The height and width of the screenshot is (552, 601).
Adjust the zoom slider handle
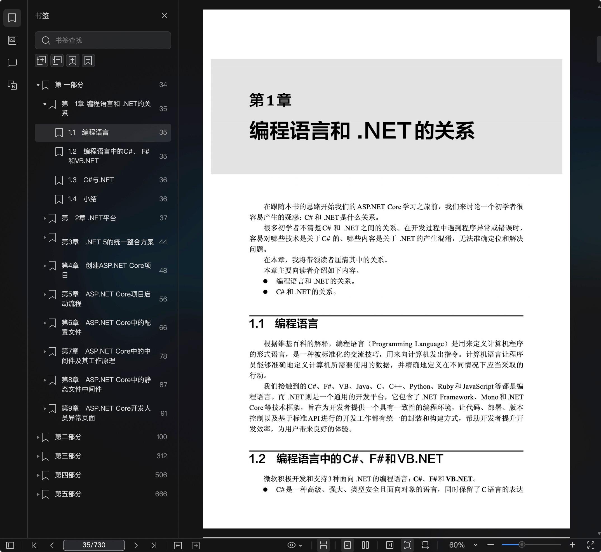pyautogui.click(x=522, y=545)
